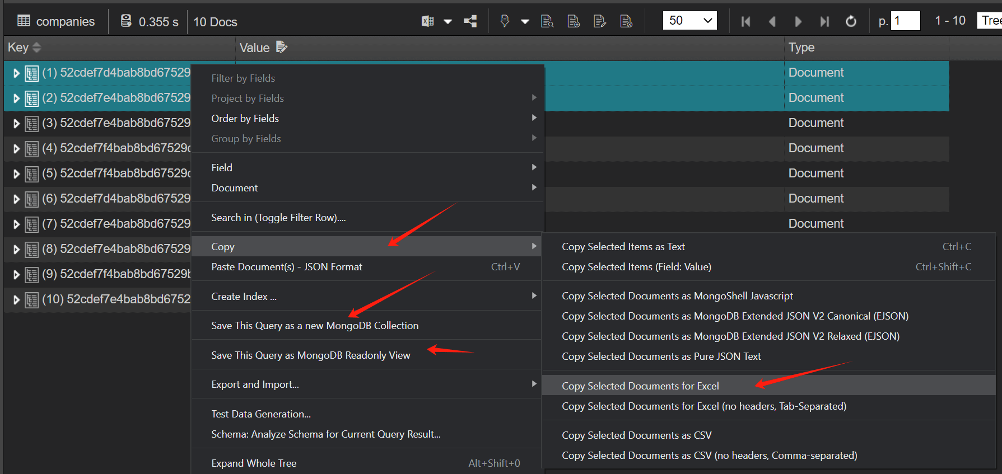1002x474 pixels.
Task: Choose Save This Query as new MongoDB Collection
Action: (x=367, y=325)
